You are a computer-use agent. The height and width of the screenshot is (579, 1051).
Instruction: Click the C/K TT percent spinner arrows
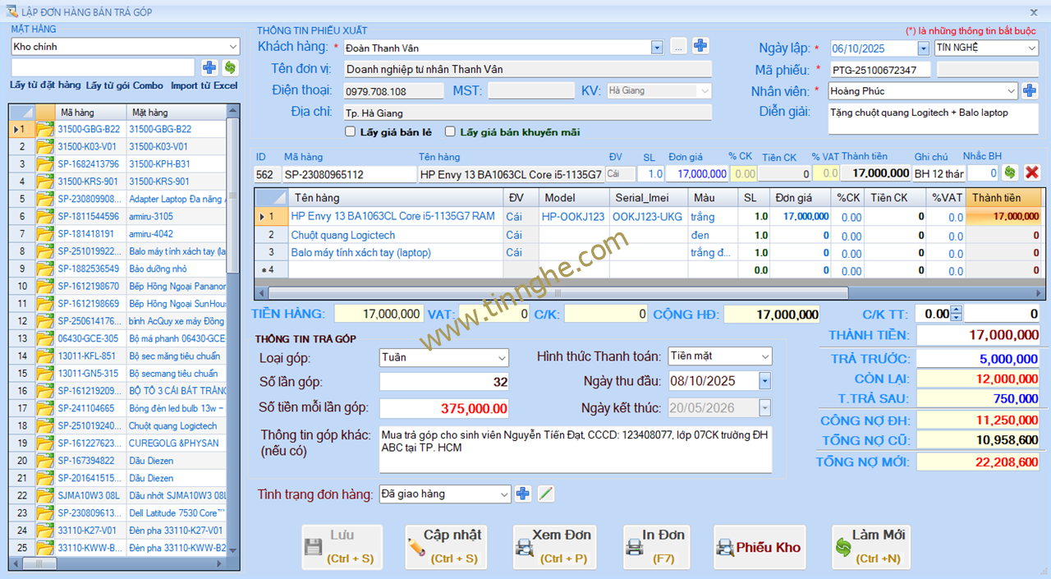tap(956, 314)
